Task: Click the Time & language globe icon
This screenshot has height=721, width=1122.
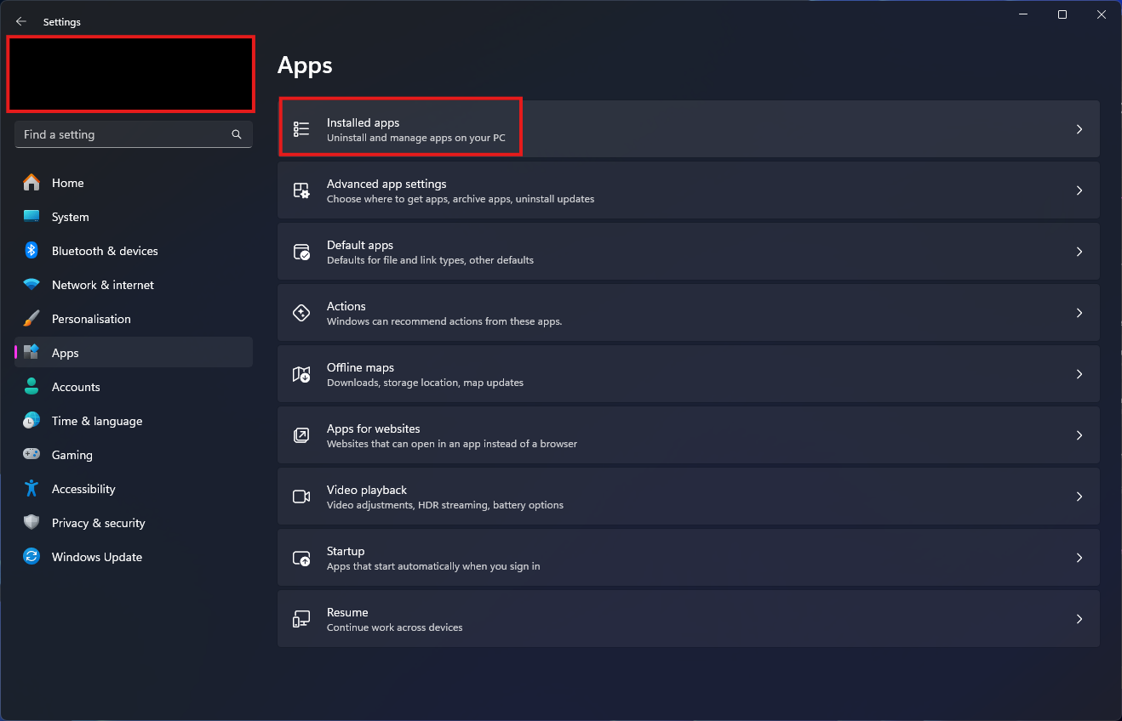Action: [31, 421]
